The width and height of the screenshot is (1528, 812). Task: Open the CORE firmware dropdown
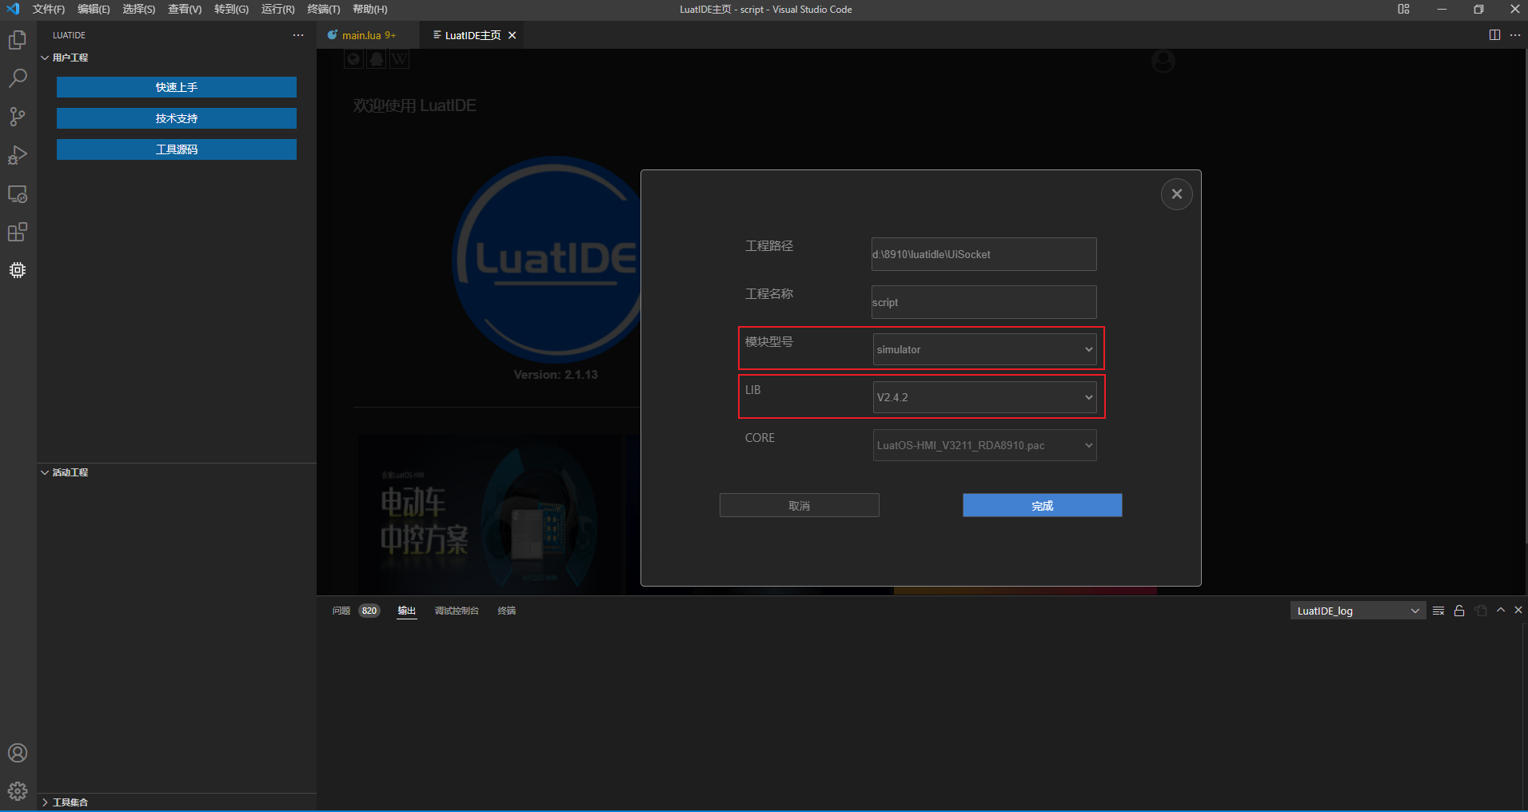point(984,445)
